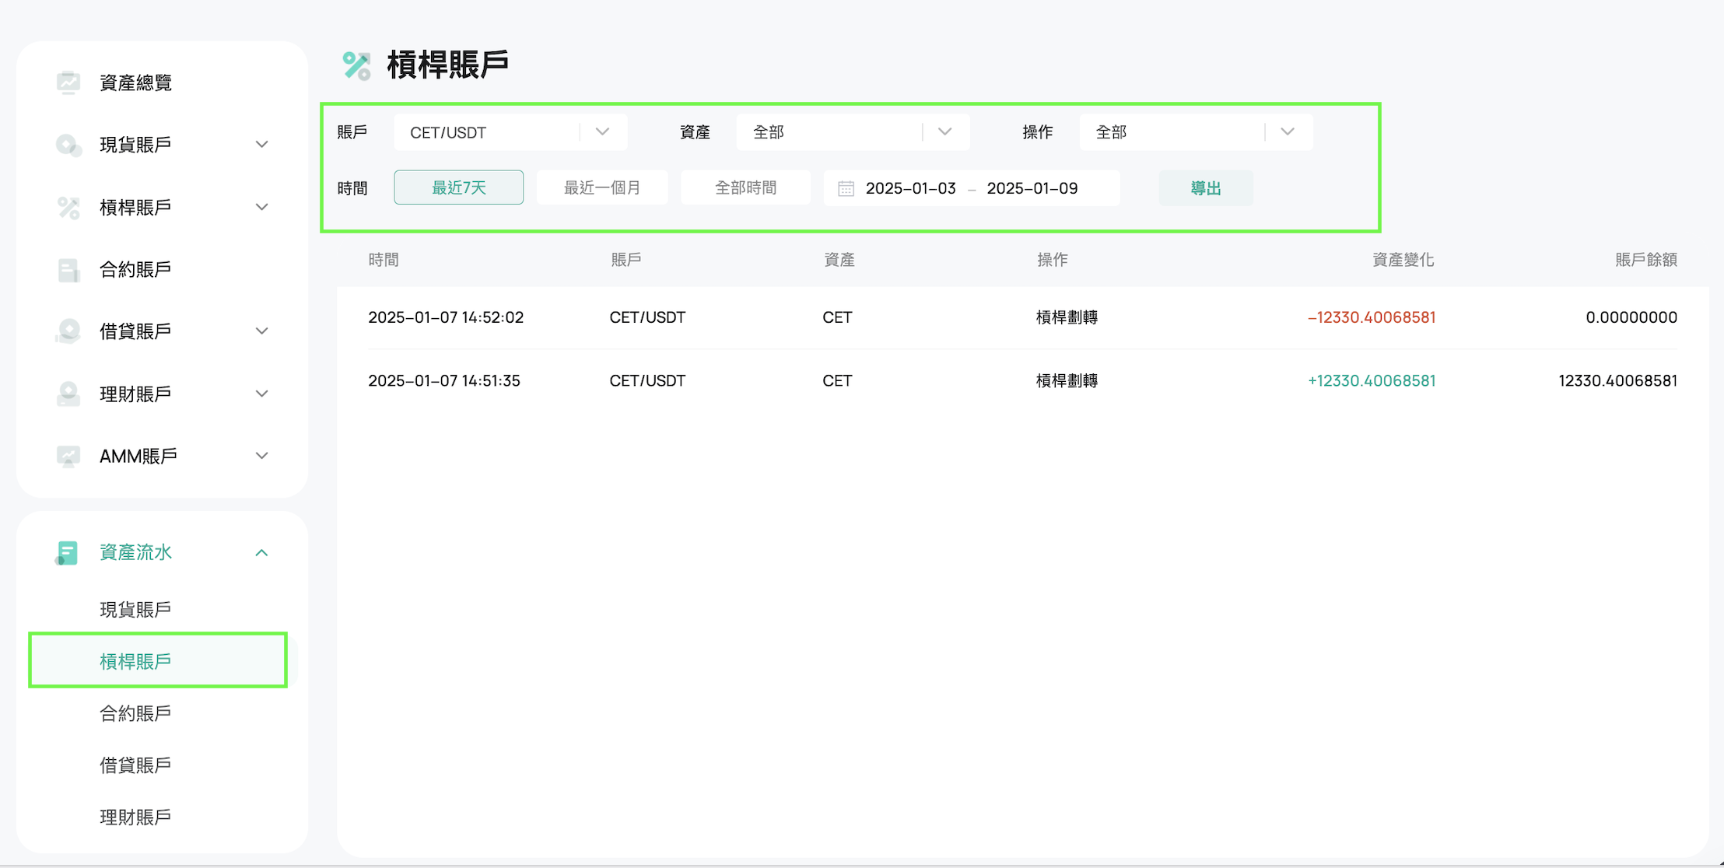
Task: Click the 操作 column header in table
Action: point(1052,260)
